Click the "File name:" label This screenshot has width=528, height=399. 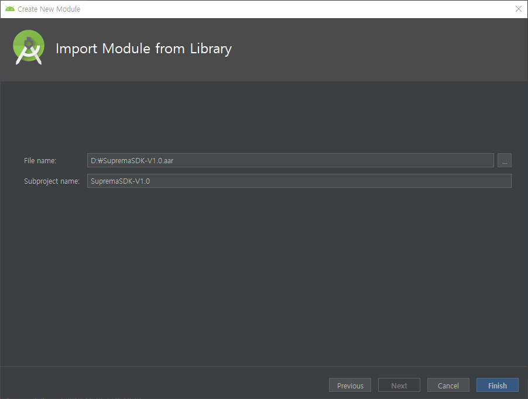[40, 161]
